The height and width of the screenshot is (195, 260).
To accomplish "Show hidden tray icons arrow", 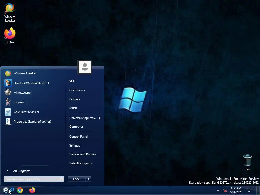I will tap(218, 190).
